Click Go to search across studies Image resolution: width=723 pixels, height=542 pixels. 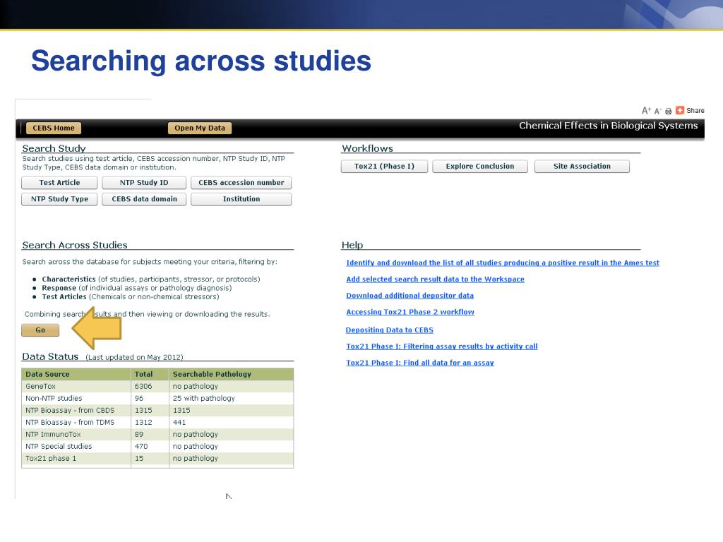coord(40,330)
